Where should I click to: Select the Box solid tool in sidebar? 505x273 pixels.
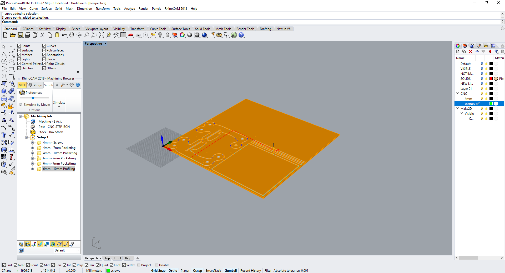[4, 91]
